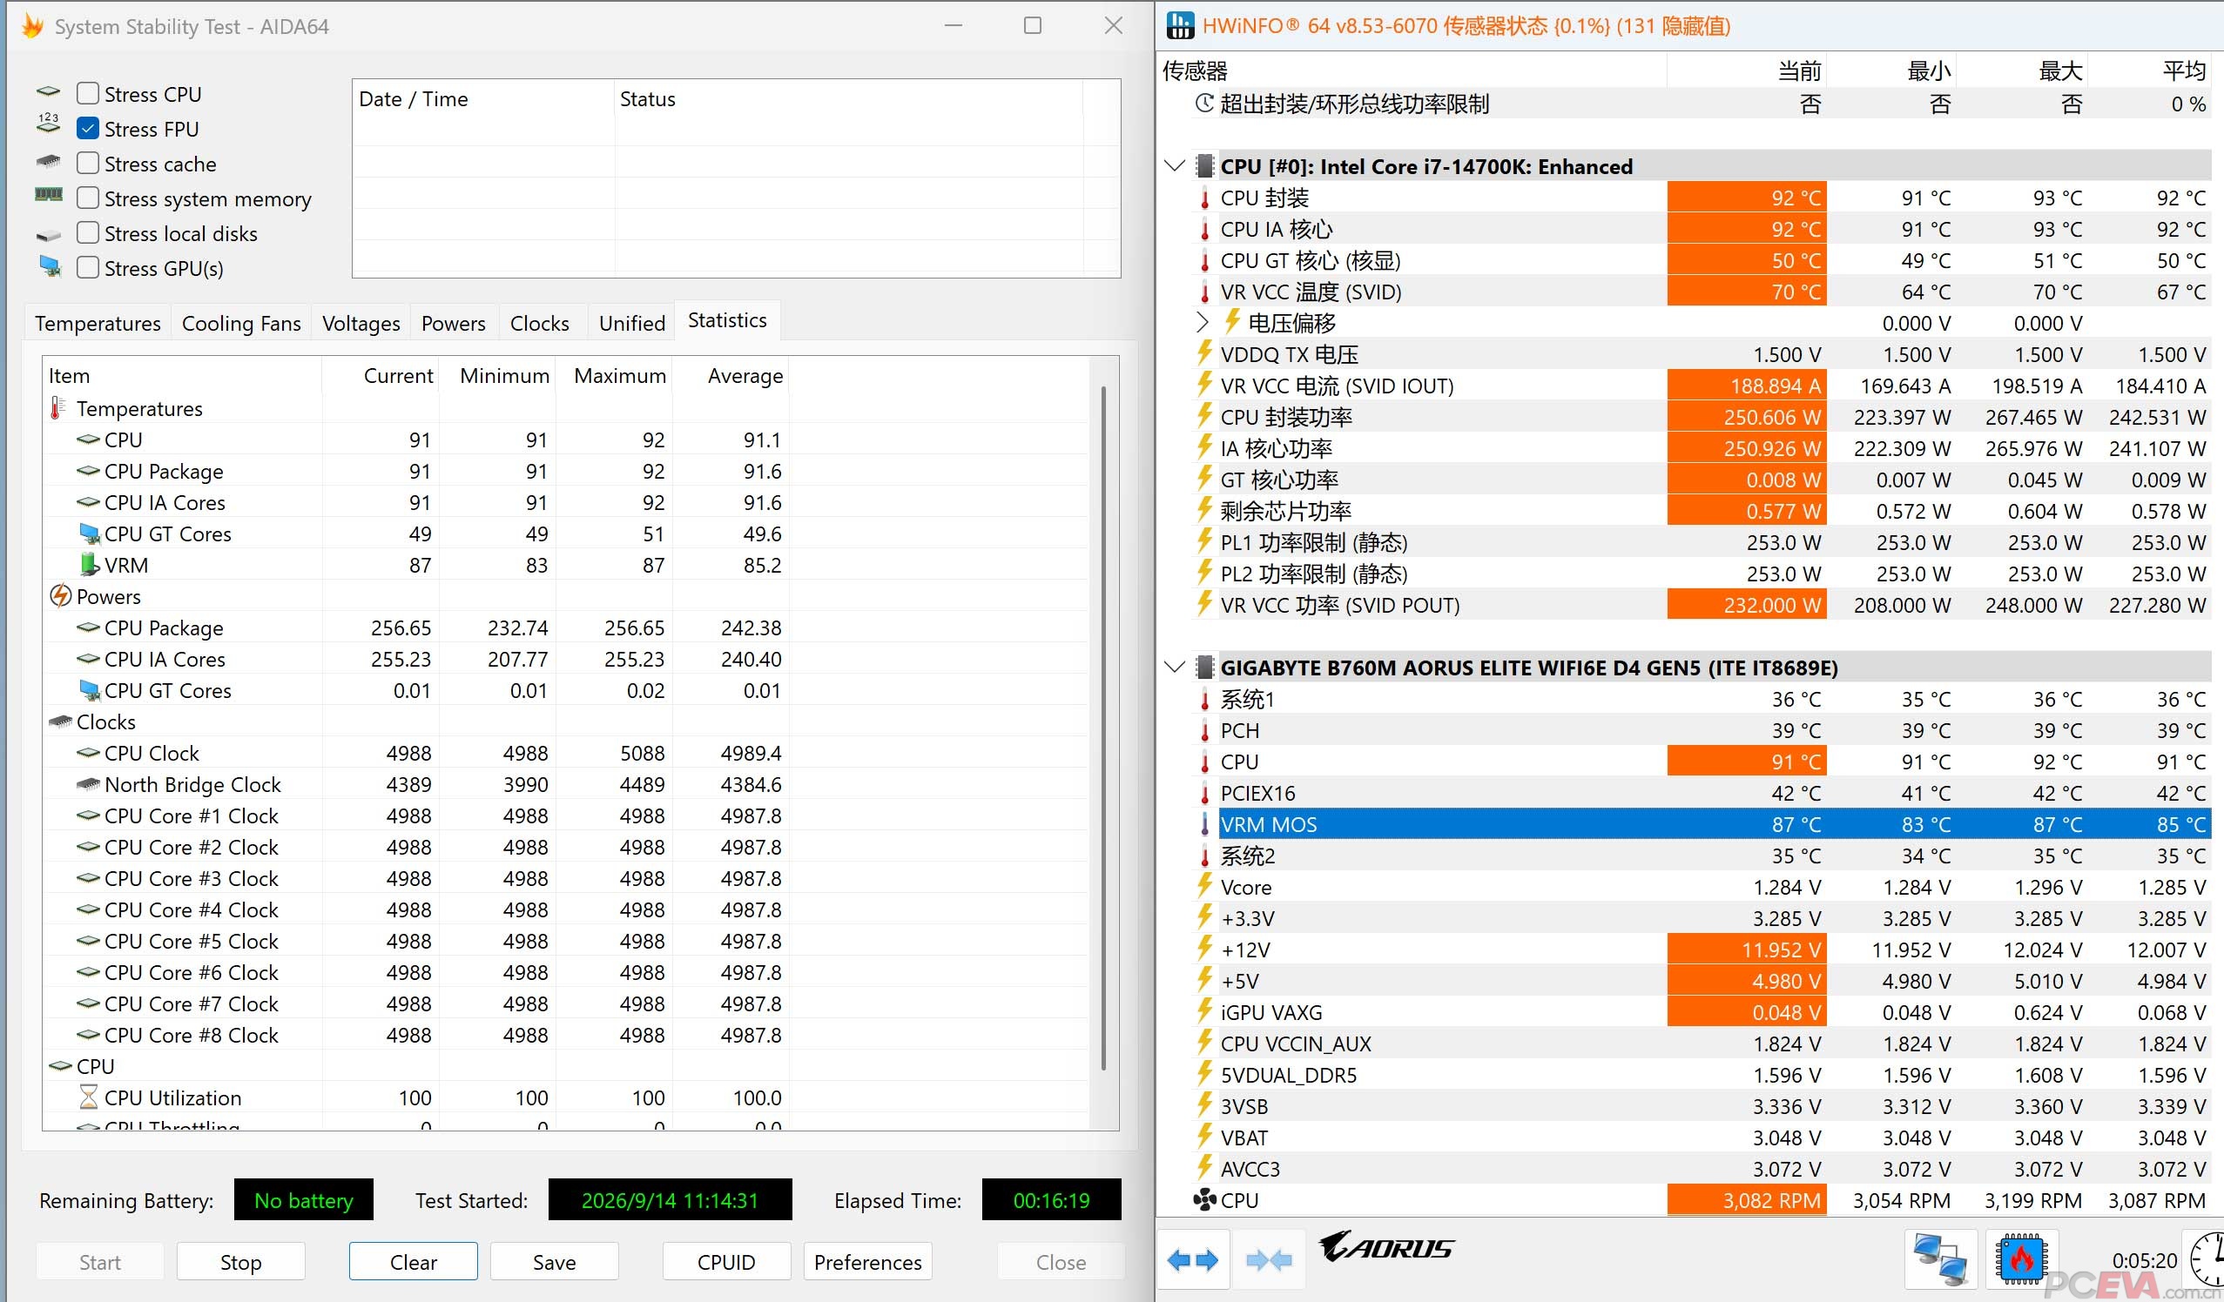
Task: Enable the Stress CPU checkbox
Action: pyautogui.click(x=87, y=93)
